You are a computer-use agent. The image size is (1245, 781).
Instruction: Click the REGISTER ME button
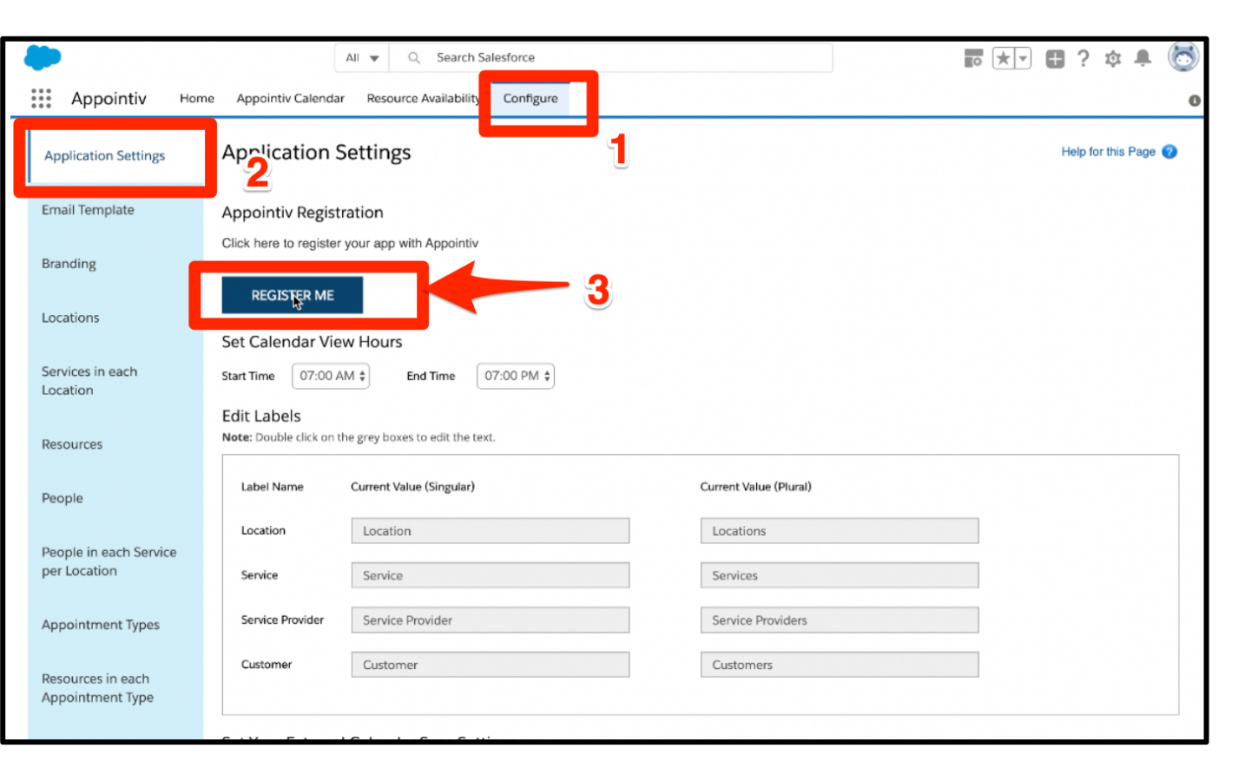pyautogui.click(x=293, y=295)
